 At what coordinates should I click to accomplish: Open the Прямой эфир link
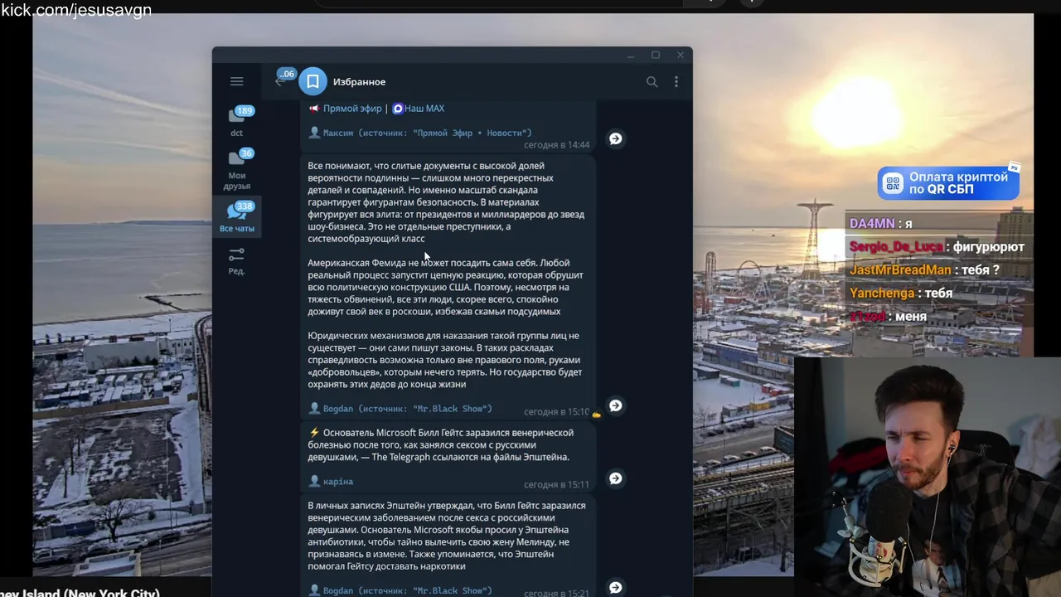point(352,109)
